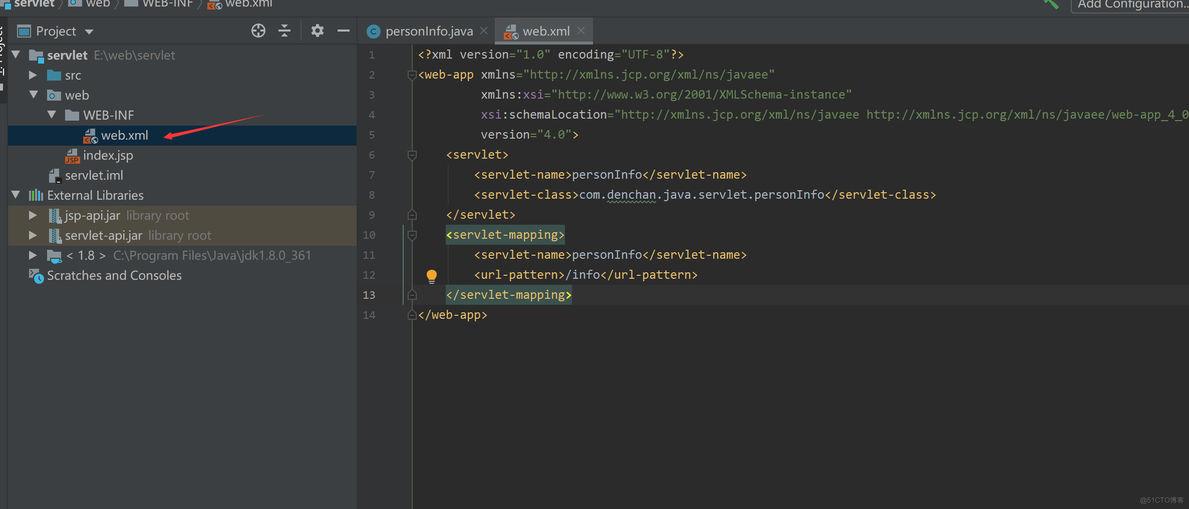Click web in the breadcrumb path
The height and width of the screenshot is (509, 1189).
click(98, 4)
